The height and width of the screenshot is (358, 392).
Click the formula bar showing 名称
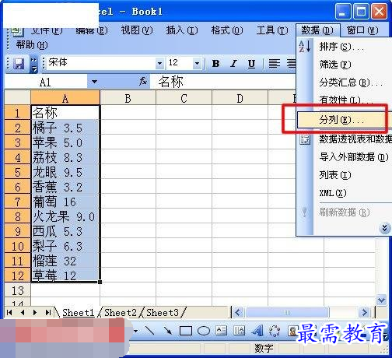point(223,82)
